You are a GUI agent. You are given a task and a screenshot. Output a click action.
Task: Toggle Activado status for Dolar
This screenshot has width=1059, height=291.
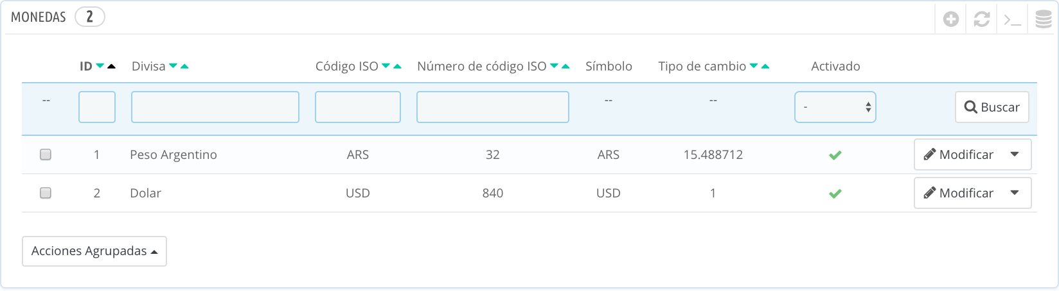pos(835,194)
